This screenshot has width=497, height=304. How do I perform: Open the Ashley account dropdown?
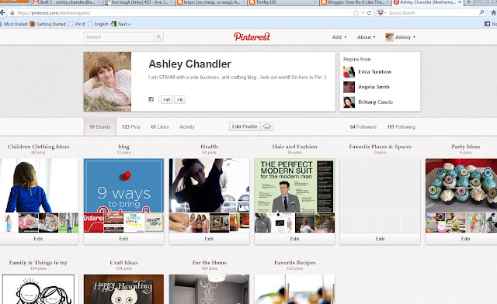(400, 37)
